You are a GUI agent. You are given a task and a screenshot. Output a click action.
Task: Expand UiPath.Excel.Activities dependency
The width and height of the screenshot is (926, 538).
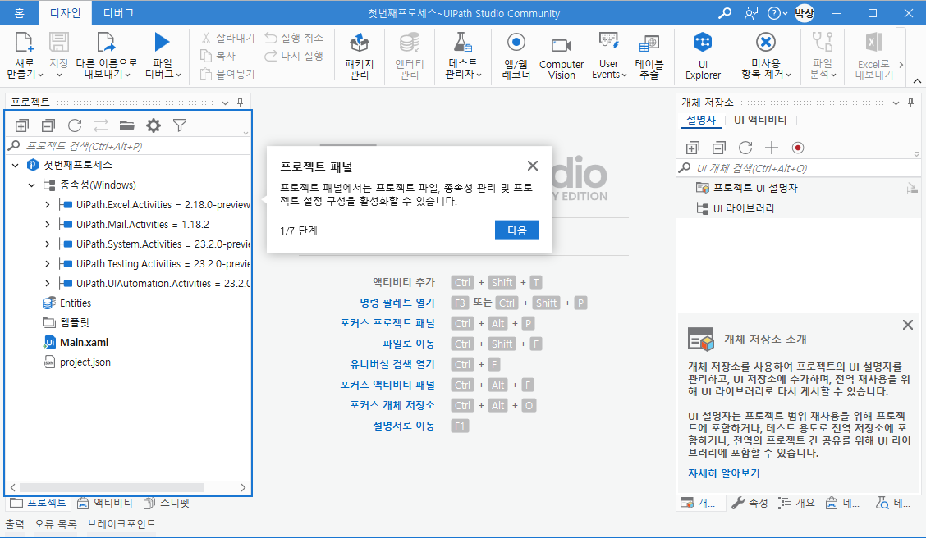point(48,205)
